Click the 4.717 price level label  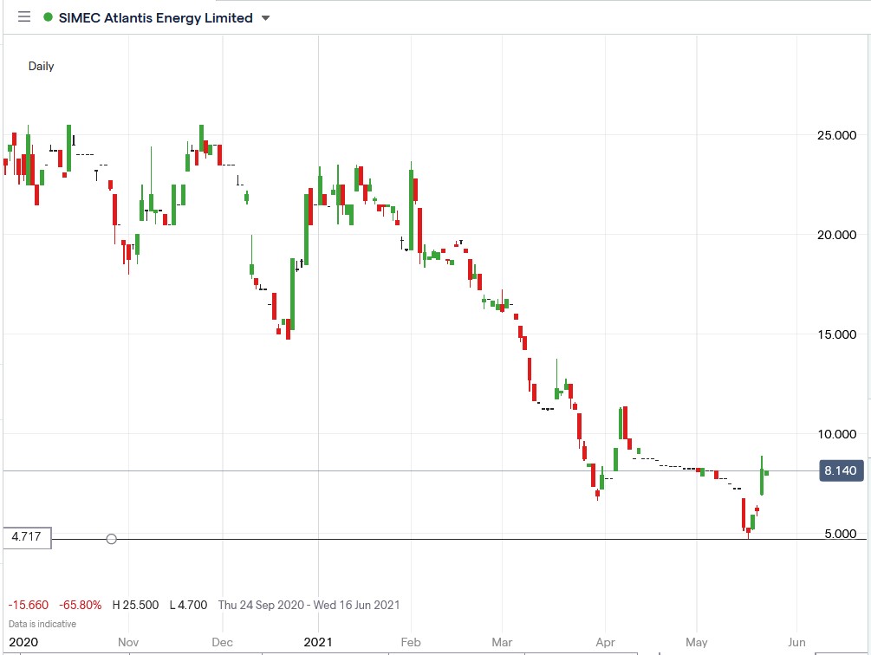click(x=27, y=537)
